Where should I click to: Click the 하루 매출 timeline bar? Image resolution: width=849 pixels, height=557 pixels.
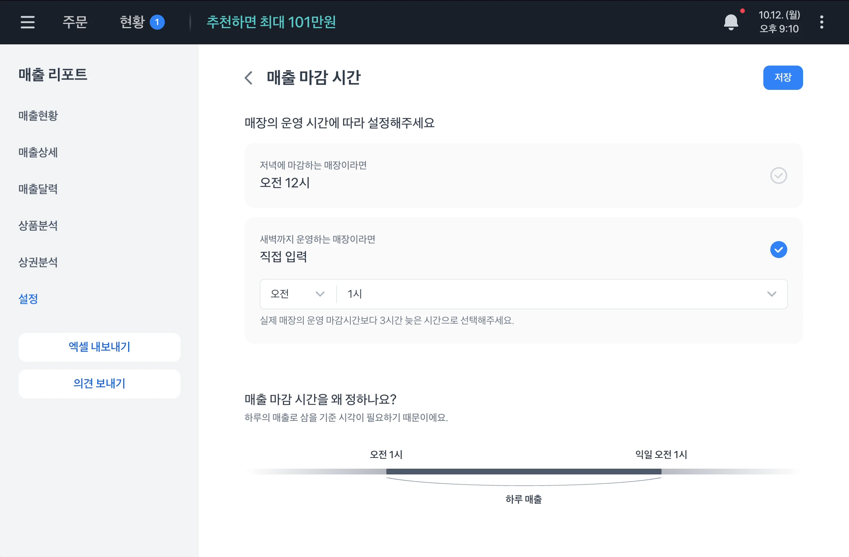point(524,471)
